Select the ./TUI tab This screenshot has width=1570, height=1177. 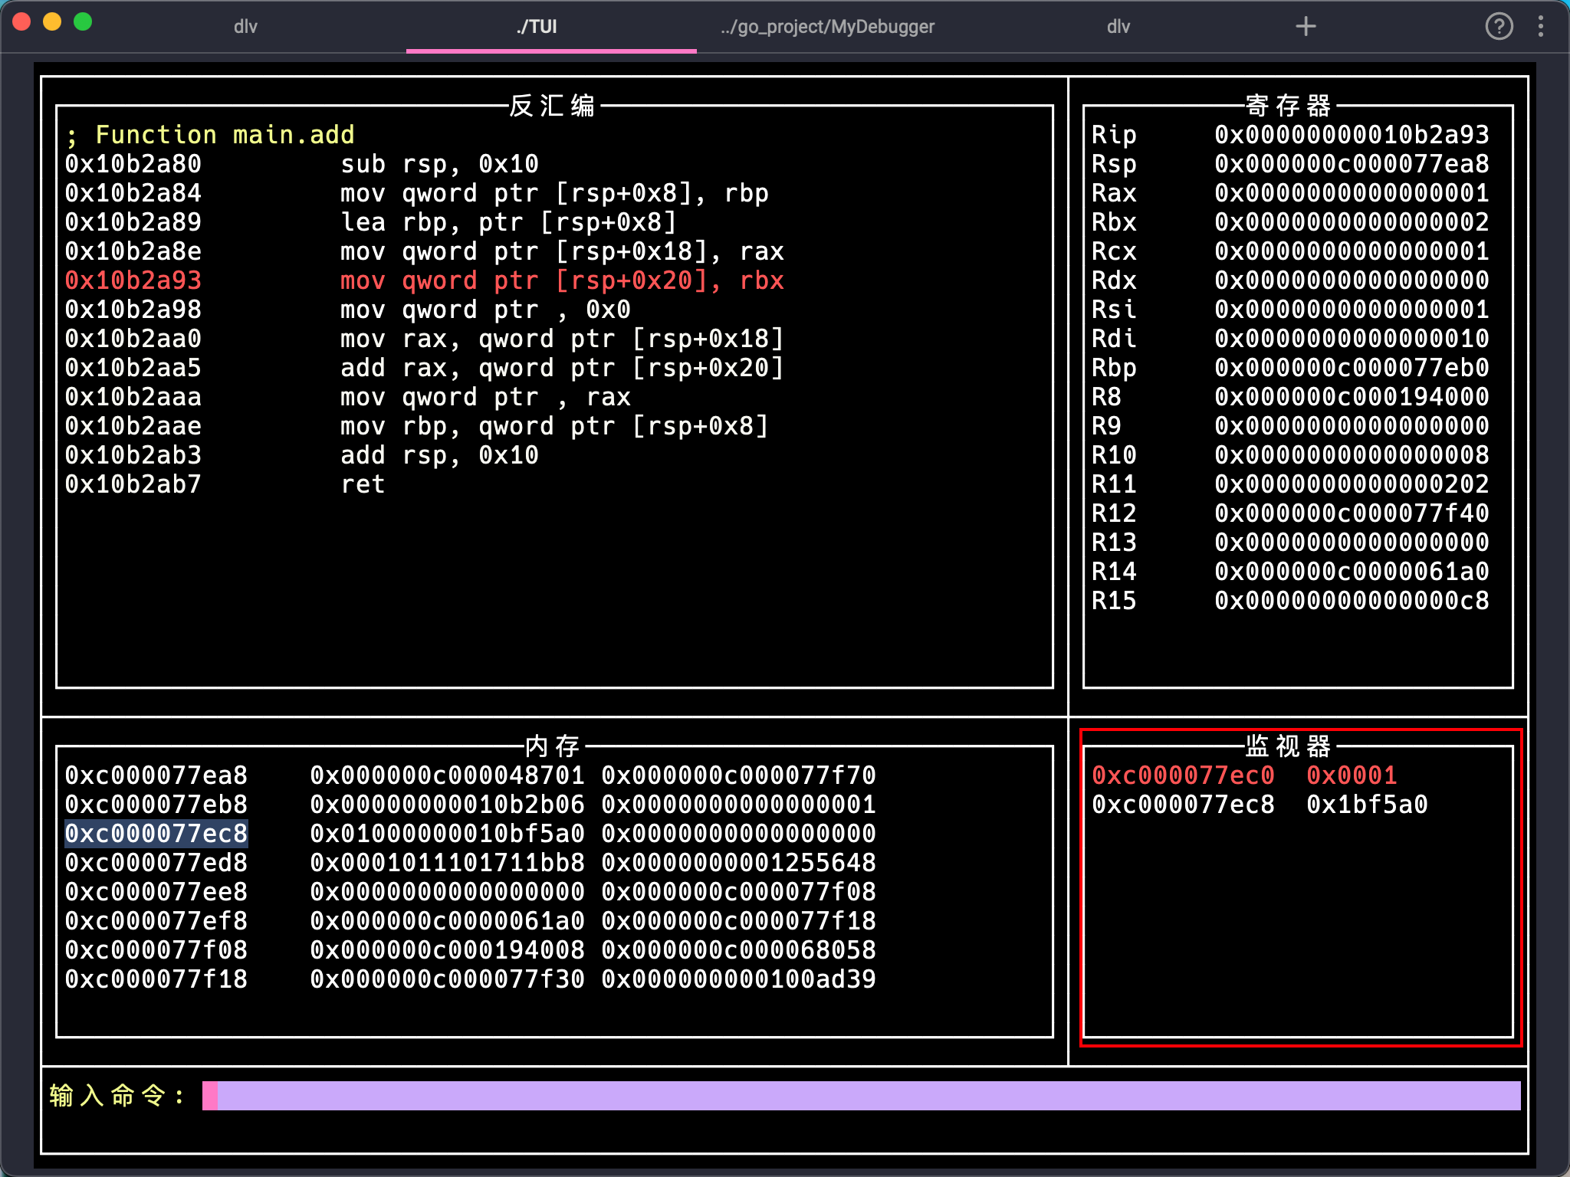537,27
